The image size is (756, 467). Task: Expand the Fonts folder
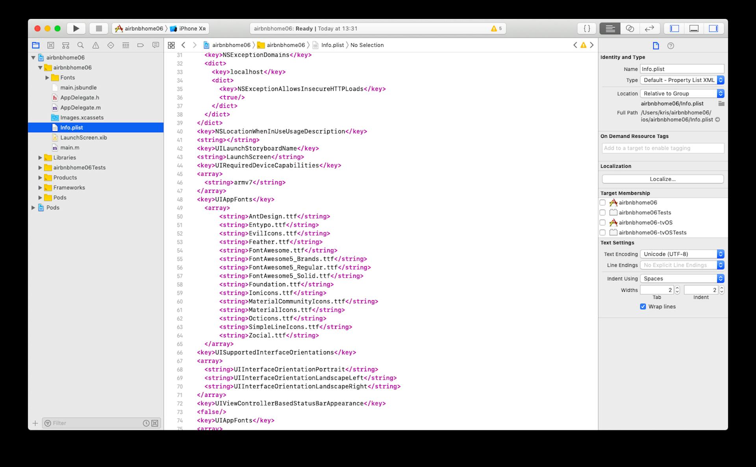[47, 78]
